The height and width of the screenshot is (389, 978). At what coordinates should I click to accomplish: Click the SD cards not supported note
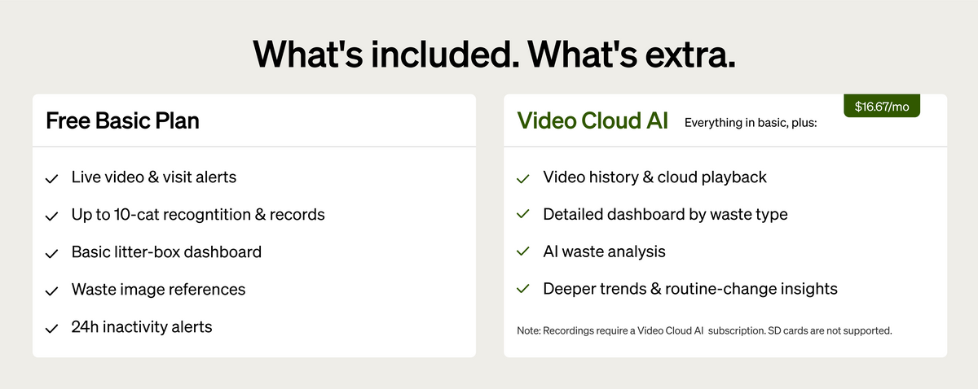tap(704, 330)
